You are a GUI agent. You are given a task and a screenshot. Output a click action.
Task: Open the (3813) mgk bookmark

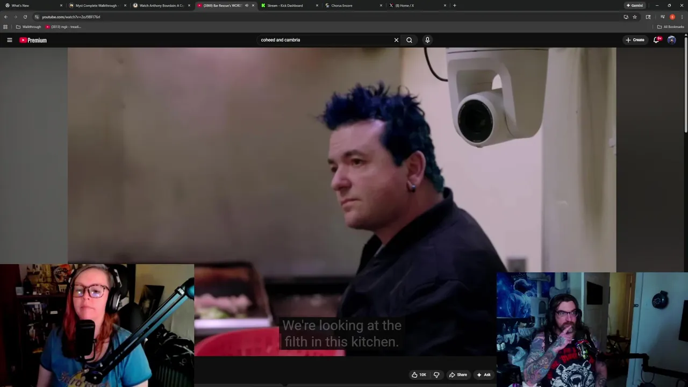point(63,27)
